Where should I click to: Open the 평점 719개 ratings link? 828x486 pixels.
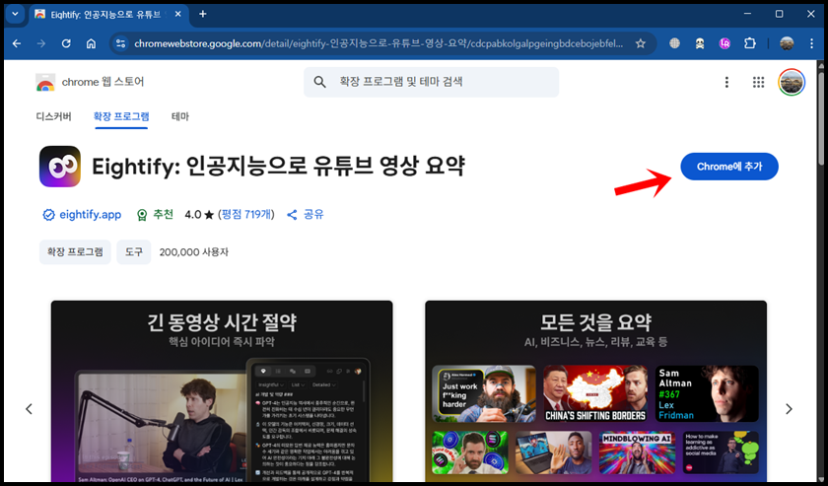246,215
